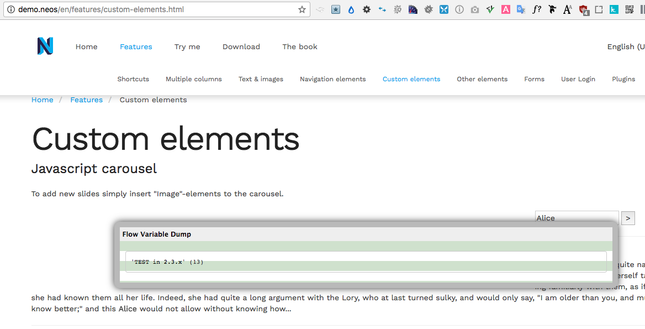Open the camera screenshot extension
The width and height of the screenshot is (645, 329).
tap(474, 9)
